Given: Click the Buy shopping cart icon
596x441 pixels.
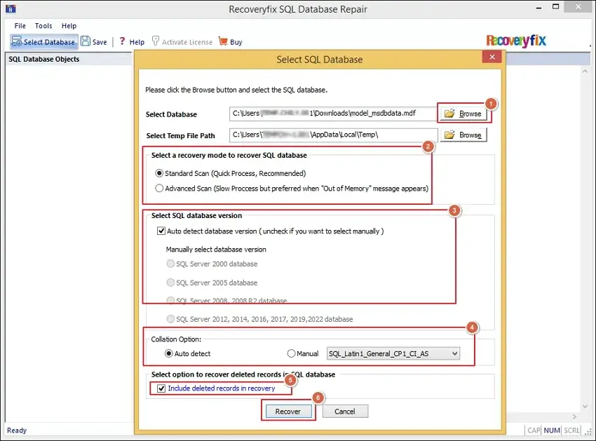Looking at the screenshot, I should 223,41.
